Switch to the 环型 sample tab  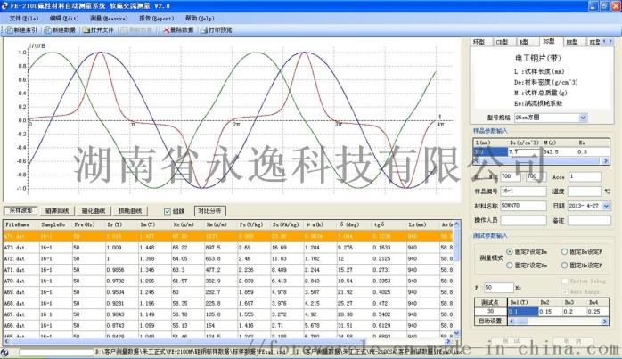pyautogui.click(x=479, y=42)
